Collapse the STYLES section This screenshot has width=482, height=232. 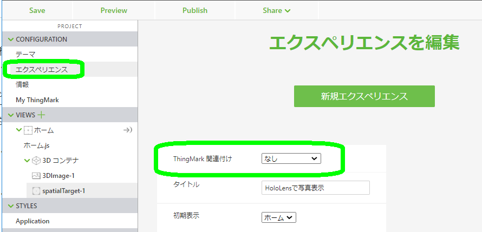pos(11,206)
